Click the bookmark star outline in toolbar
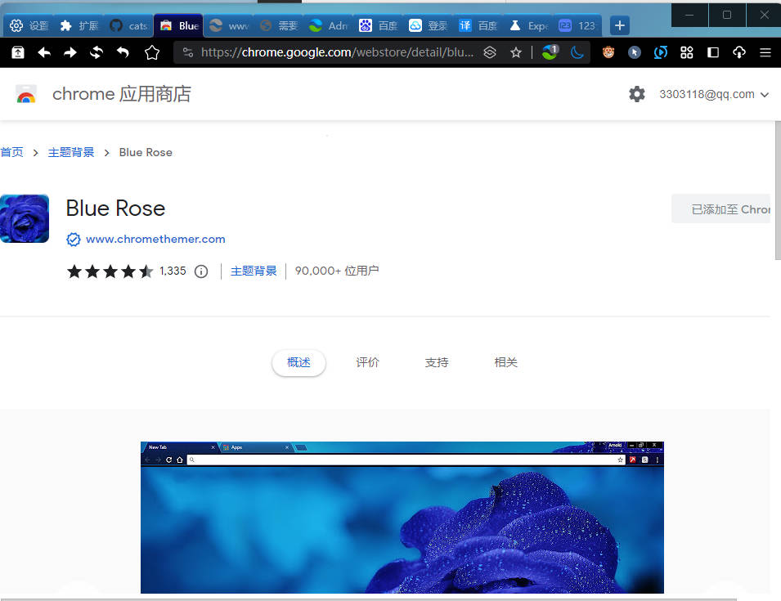This screenshot has width=781, height=601. pos(152,52)
